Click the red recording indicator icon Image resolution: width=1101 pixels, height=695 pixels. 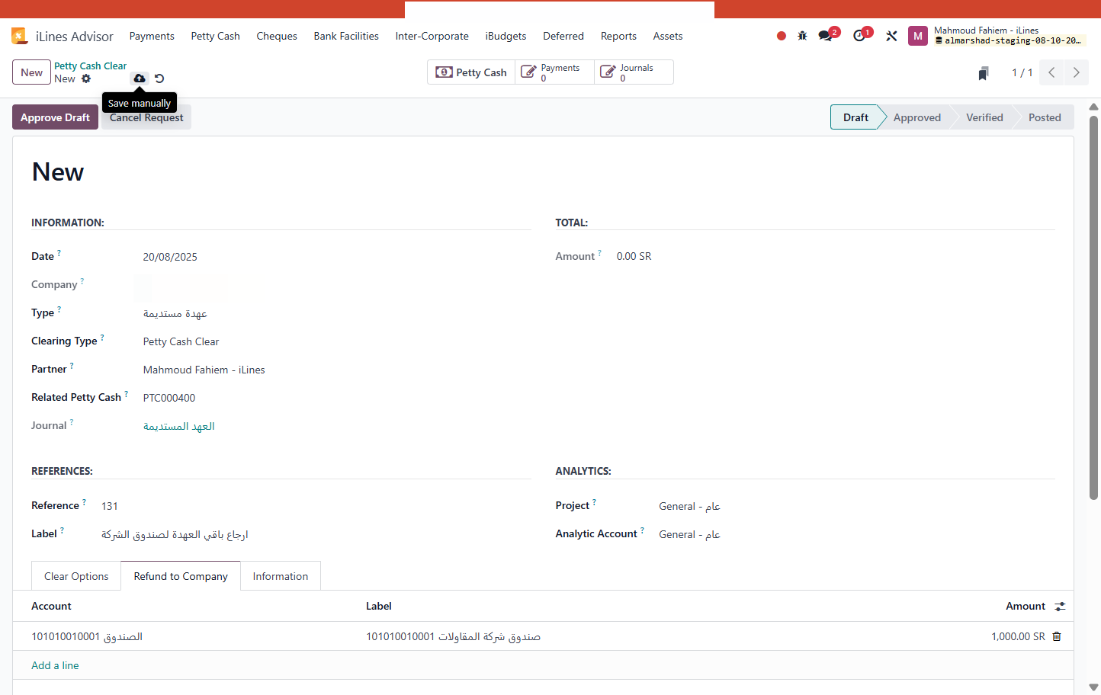(x=782, y=36)
